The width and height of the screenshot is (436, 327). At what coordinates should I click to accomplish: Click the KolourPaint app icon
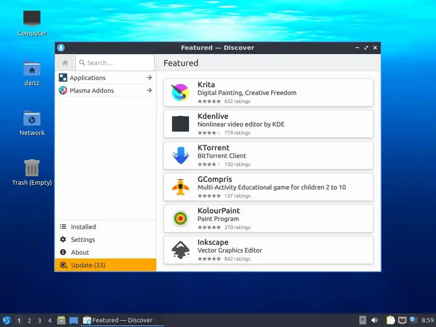181,218
